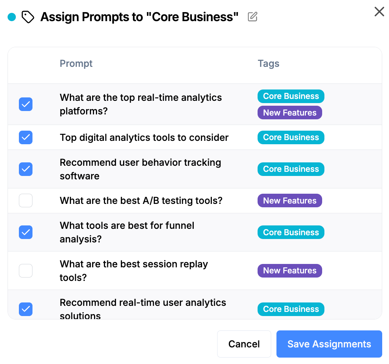Click the Tags column header

(x=269, y=64)
